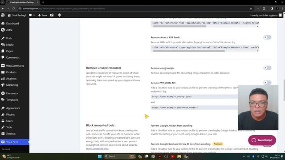This screenshot has width=285, height=160.
Task: Open Windows Start menu
Action: coord(100,156)
